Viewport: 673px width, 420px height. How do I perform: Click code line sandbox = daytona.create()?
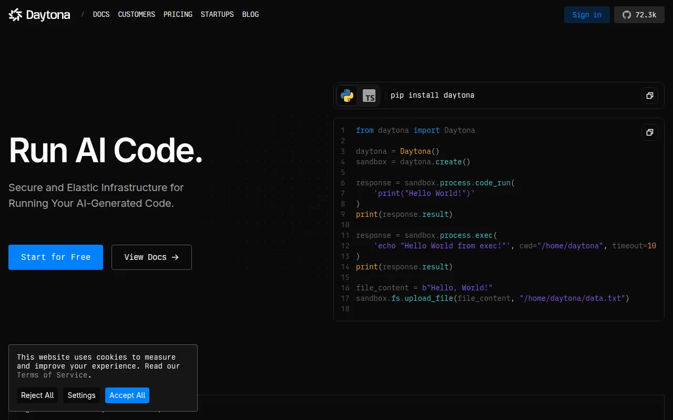pyautogui.click(x=413, y=162)
